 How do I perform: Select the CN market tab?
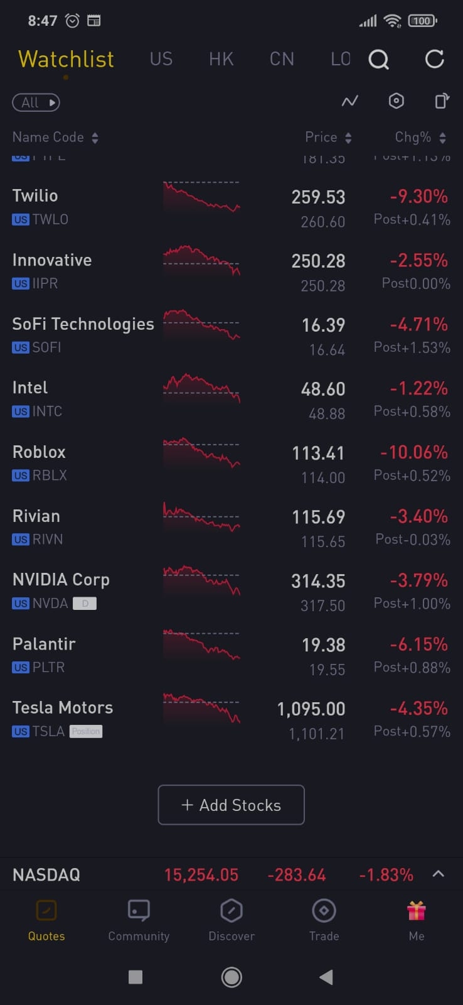point(282,59)
